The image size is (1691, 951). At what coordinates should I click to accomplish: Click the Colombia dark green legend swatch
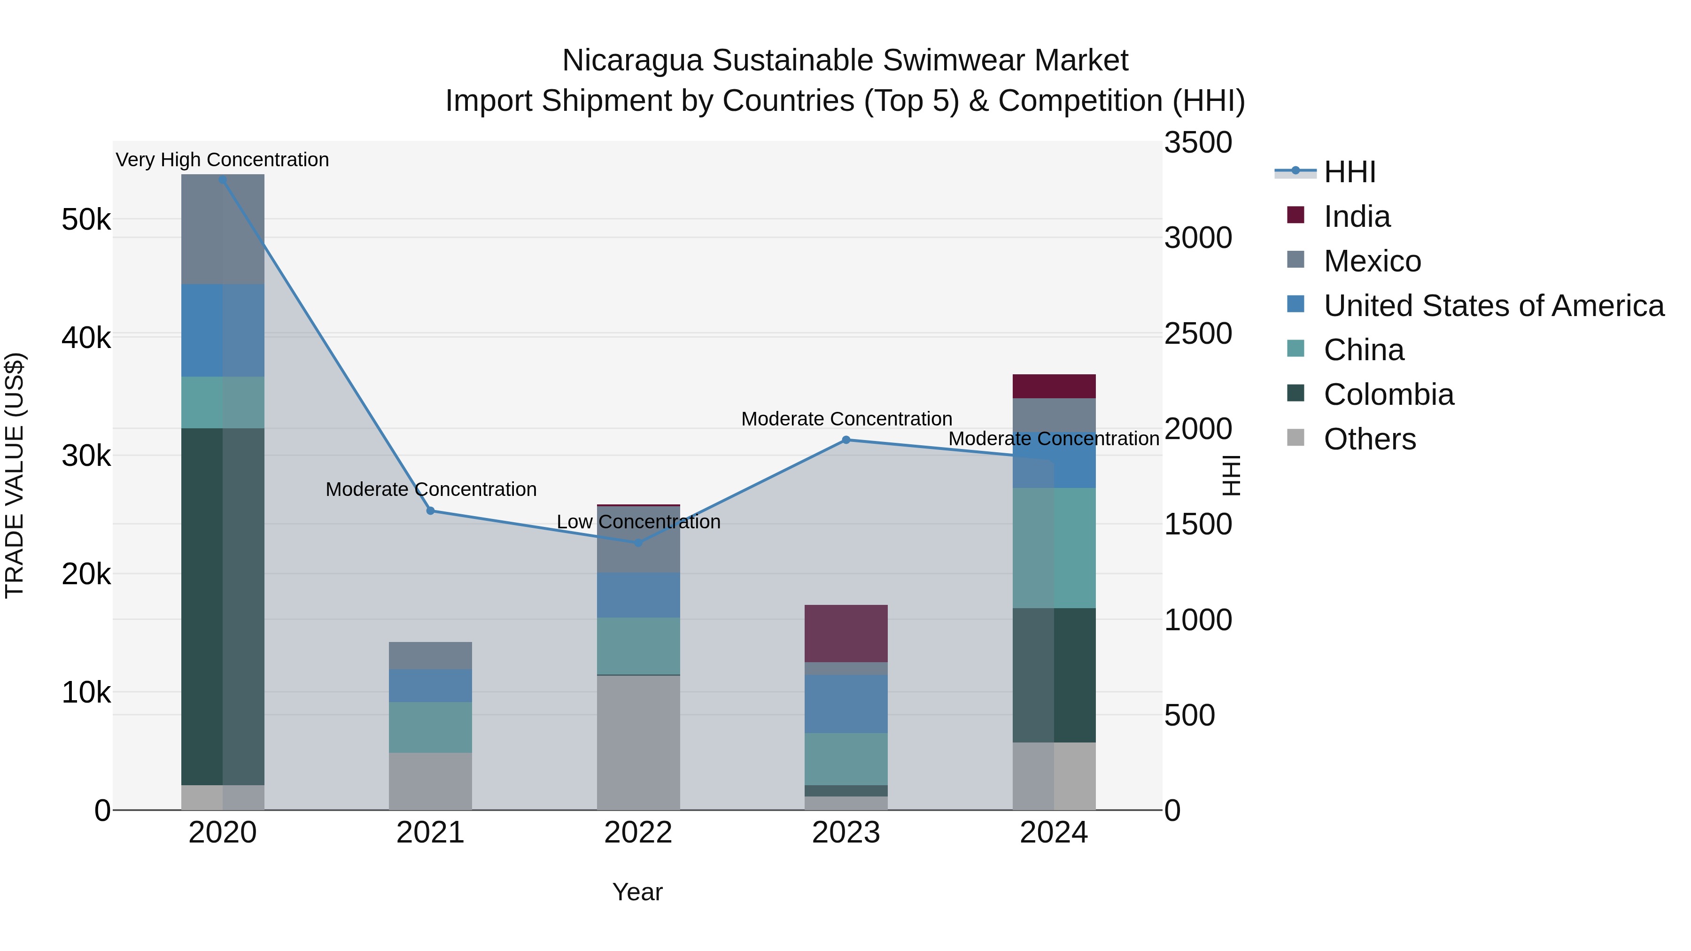click(1296, 393)
